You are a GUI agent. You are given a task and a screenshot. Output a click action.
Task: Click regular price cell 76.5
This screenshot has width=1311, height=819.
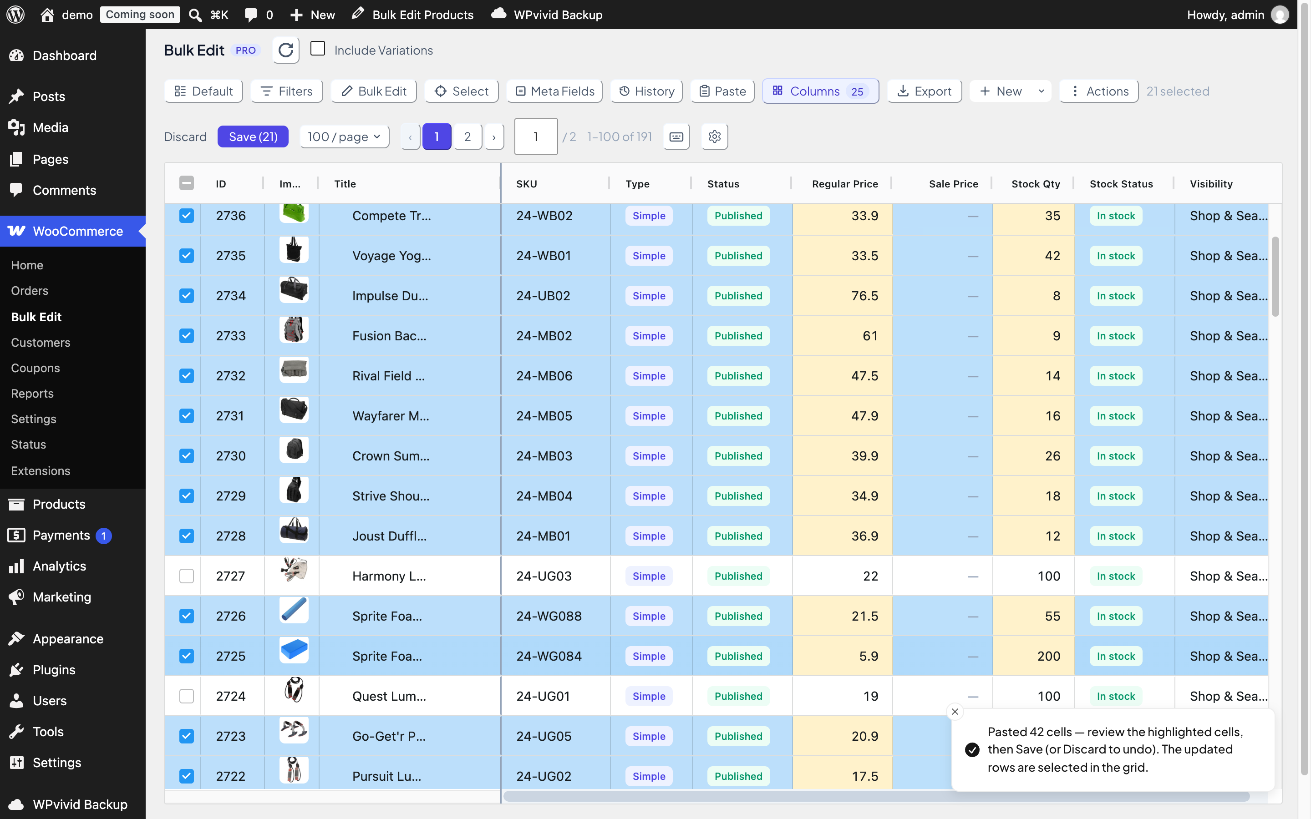tap(842, 296)
